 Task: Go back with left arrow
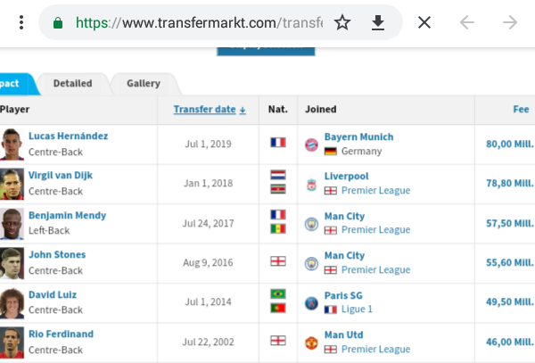tap(466, 22)
